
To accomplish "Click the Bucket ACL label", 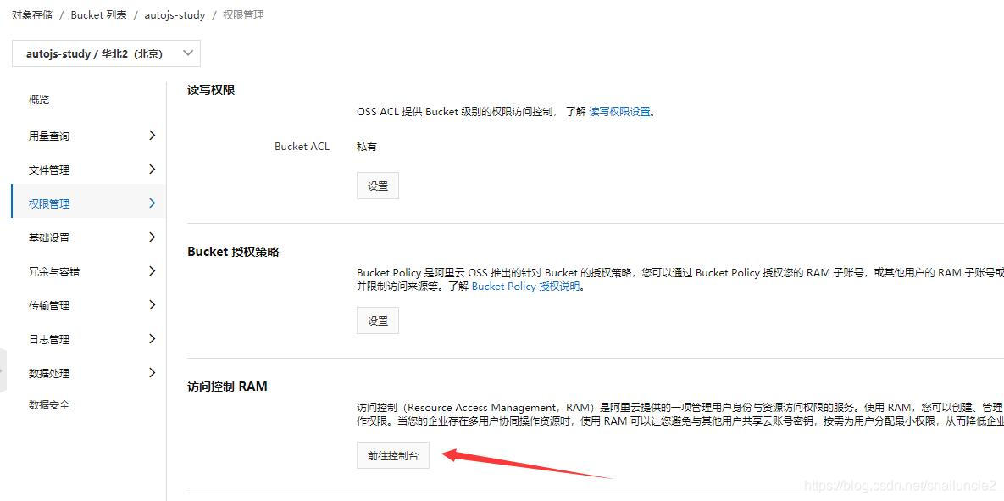I will (302, 146).
